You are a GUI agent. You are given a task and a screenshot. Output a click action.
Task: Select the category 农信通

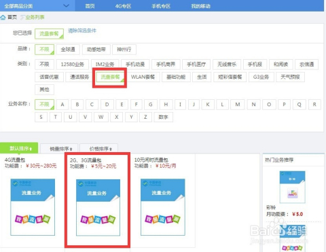click(307, 65)
